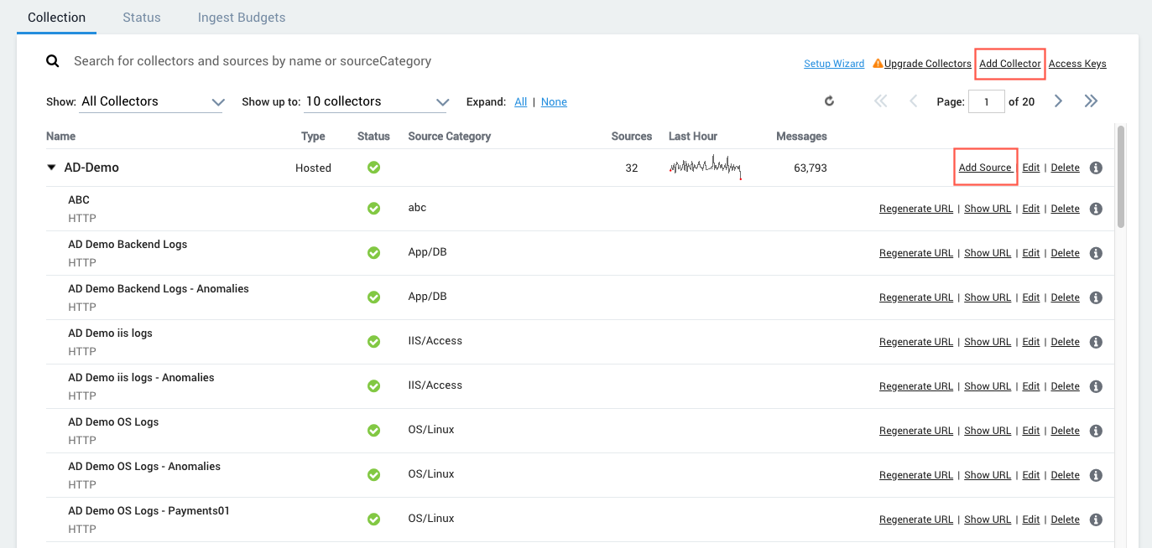
Task: Click info icon for AD Demo iis logs
Action: pos(1096,342)
